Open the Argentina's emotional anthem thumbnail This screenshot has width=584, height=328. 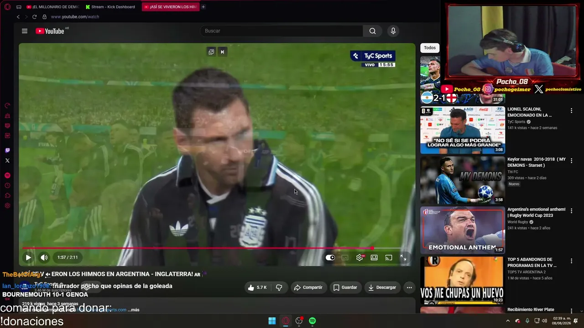point(463,231)
